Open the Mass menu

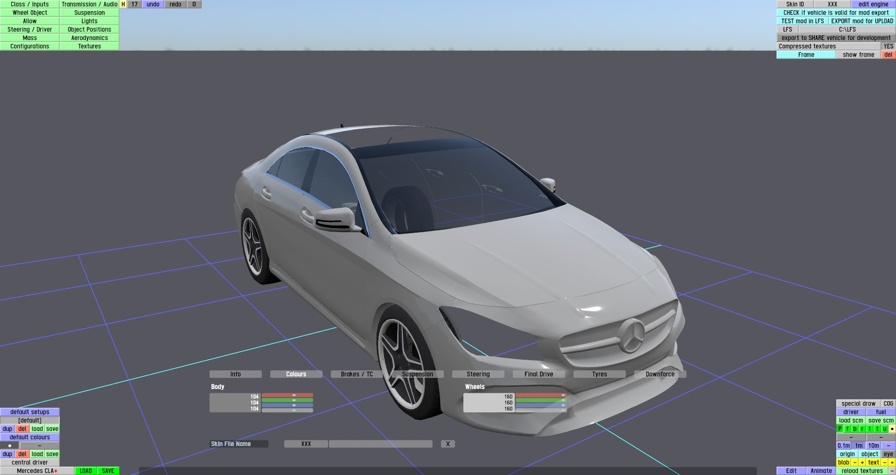30,38
